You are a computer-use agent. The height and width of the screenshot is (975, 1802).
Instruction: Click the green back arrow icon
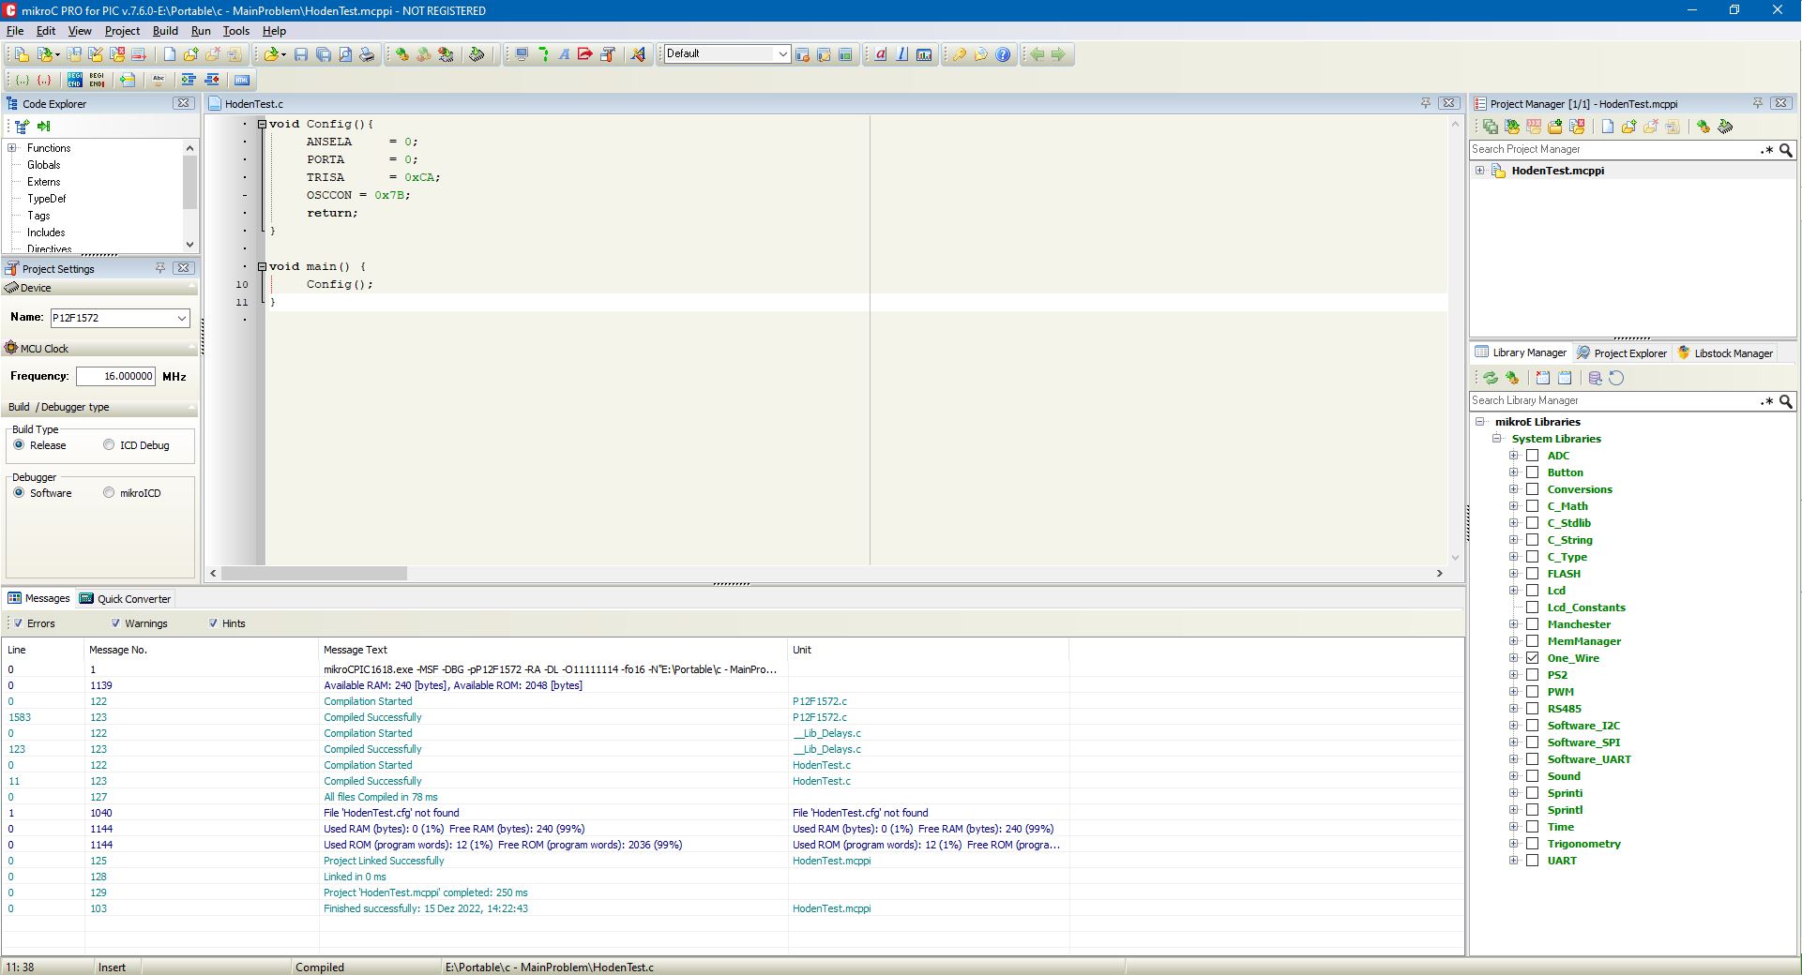(x=1037, y=54)
